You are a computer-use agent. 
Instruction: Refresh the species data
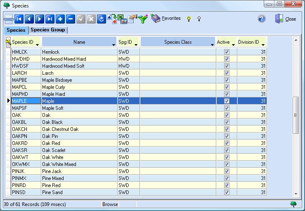tap(102, 19)
